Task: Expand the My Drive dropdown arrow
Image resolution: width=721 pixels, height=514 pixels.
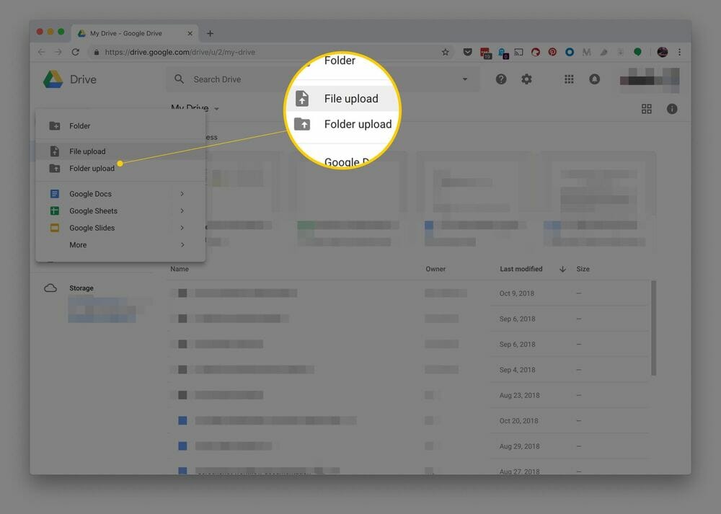Action: [x=216, y=108]
